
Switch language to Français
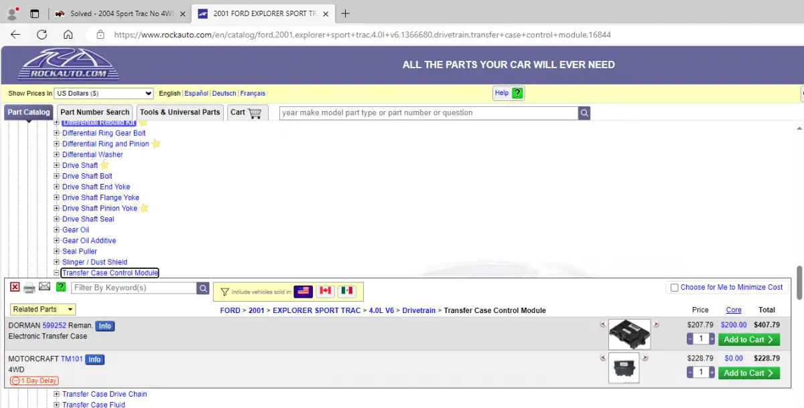tap(253, 94)
